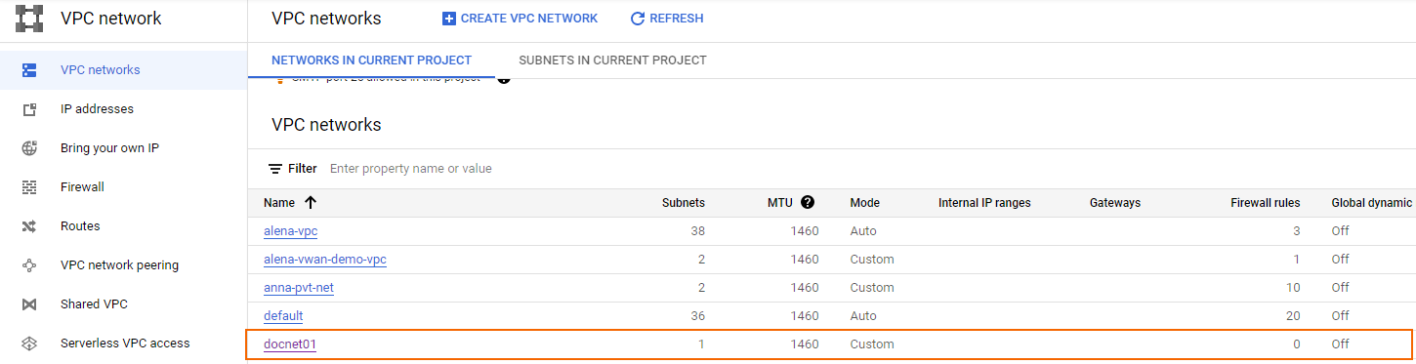Image resolution: width=1416 pixels, height=364 pixels.
Task: Click the MTU column header
Action: [x=780, y=203]
